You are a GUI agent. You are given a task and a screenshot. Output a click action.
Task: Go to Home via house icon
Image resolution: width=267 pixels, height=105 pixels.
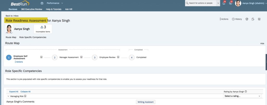(42, 3)
